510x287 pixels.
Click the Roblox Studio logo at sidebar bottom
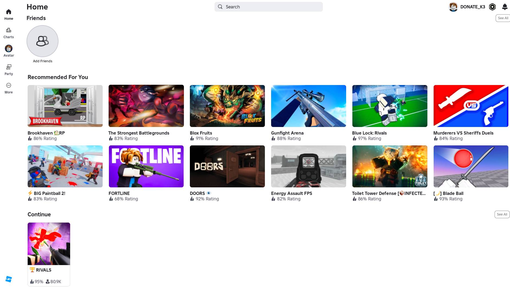(9, 279)
